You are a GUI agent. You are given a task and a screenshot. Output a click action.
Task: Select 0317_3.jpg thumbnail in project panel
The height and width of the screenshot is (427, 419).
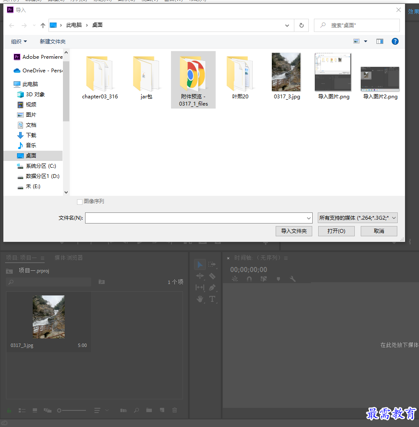click(x=48, y=317)
